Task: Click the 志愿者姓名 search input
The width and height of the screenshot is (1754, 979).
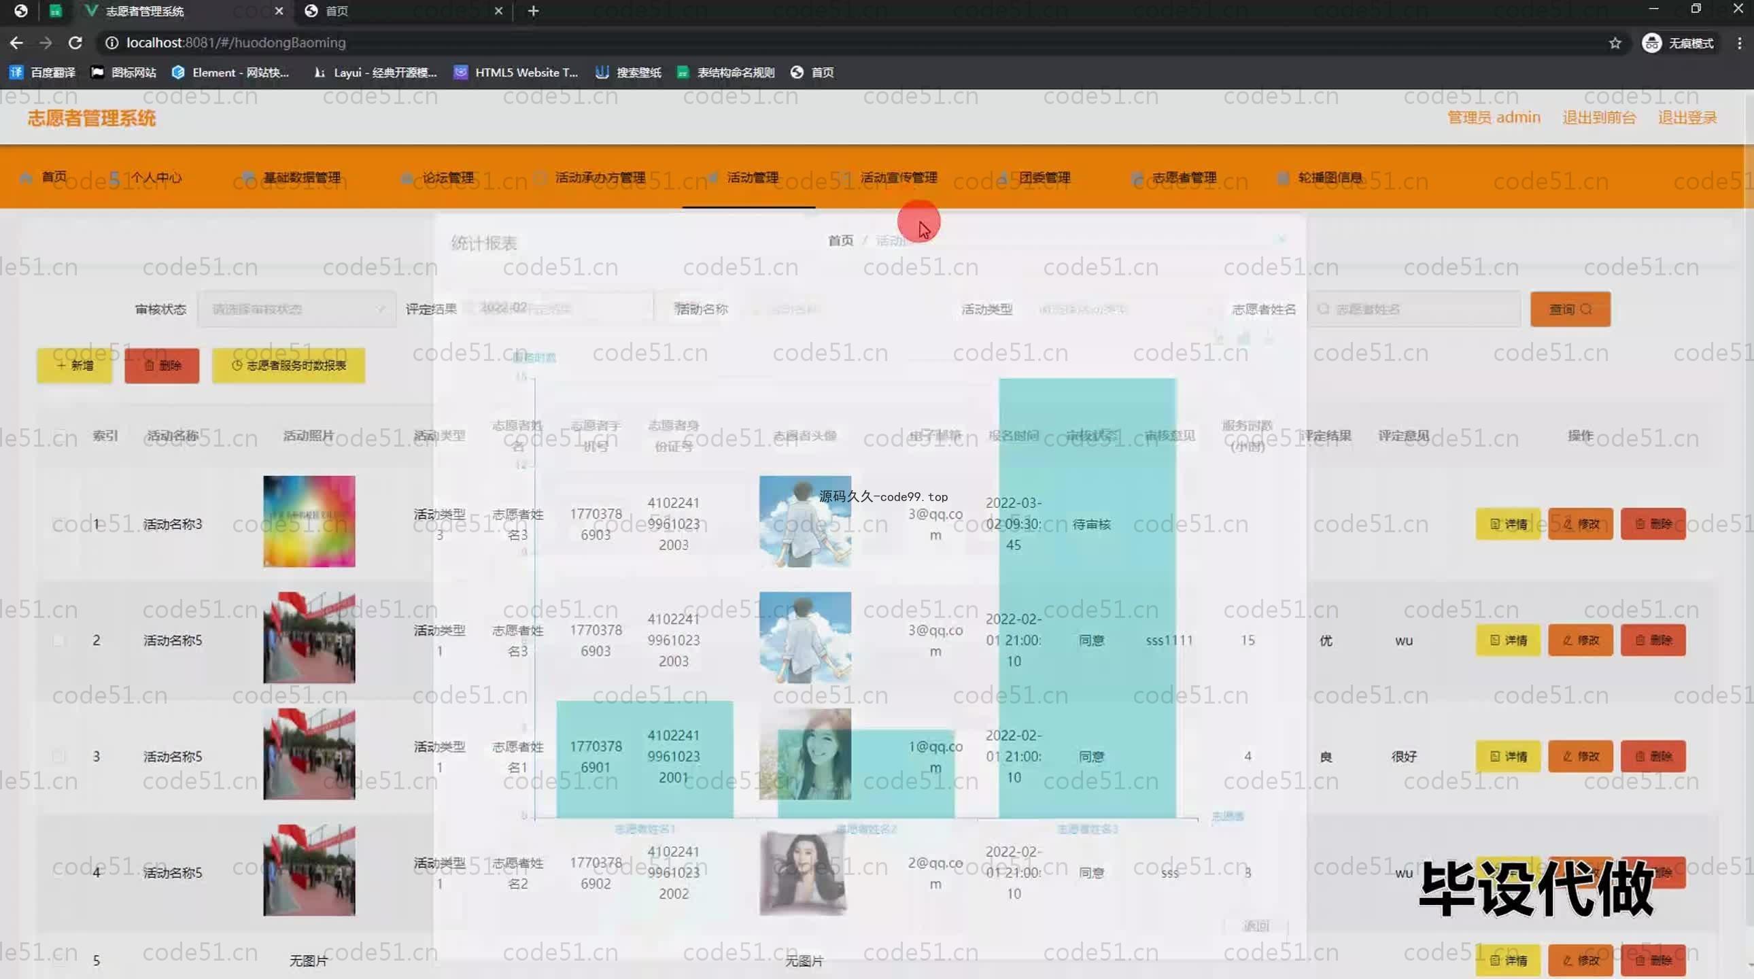Action: (1415, 309)
